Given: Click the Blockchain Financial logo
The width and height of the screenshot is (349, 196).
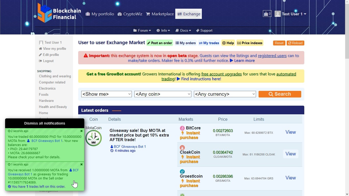Looking at the screenshot, I should (x=59, y=13).
